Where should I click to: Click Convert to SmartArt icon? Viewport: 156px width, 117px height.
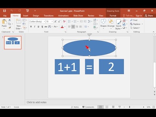pyautogui.click(x=95, y=28)
